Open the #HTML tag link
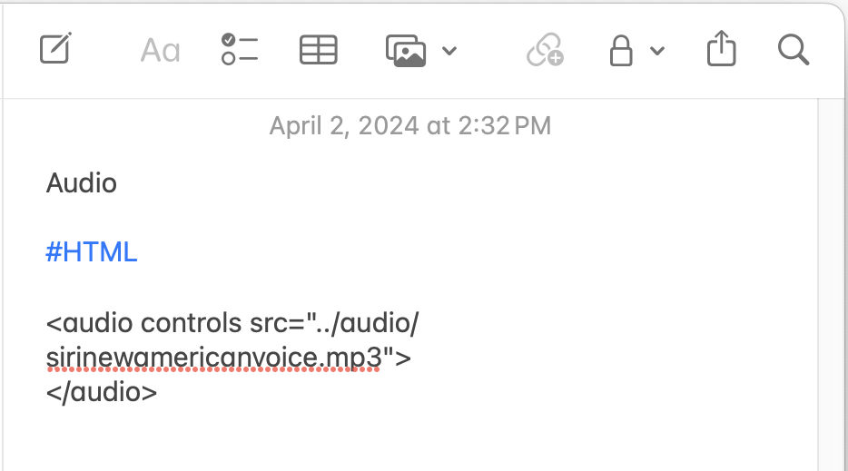848x471 pixels. [92, 252]
